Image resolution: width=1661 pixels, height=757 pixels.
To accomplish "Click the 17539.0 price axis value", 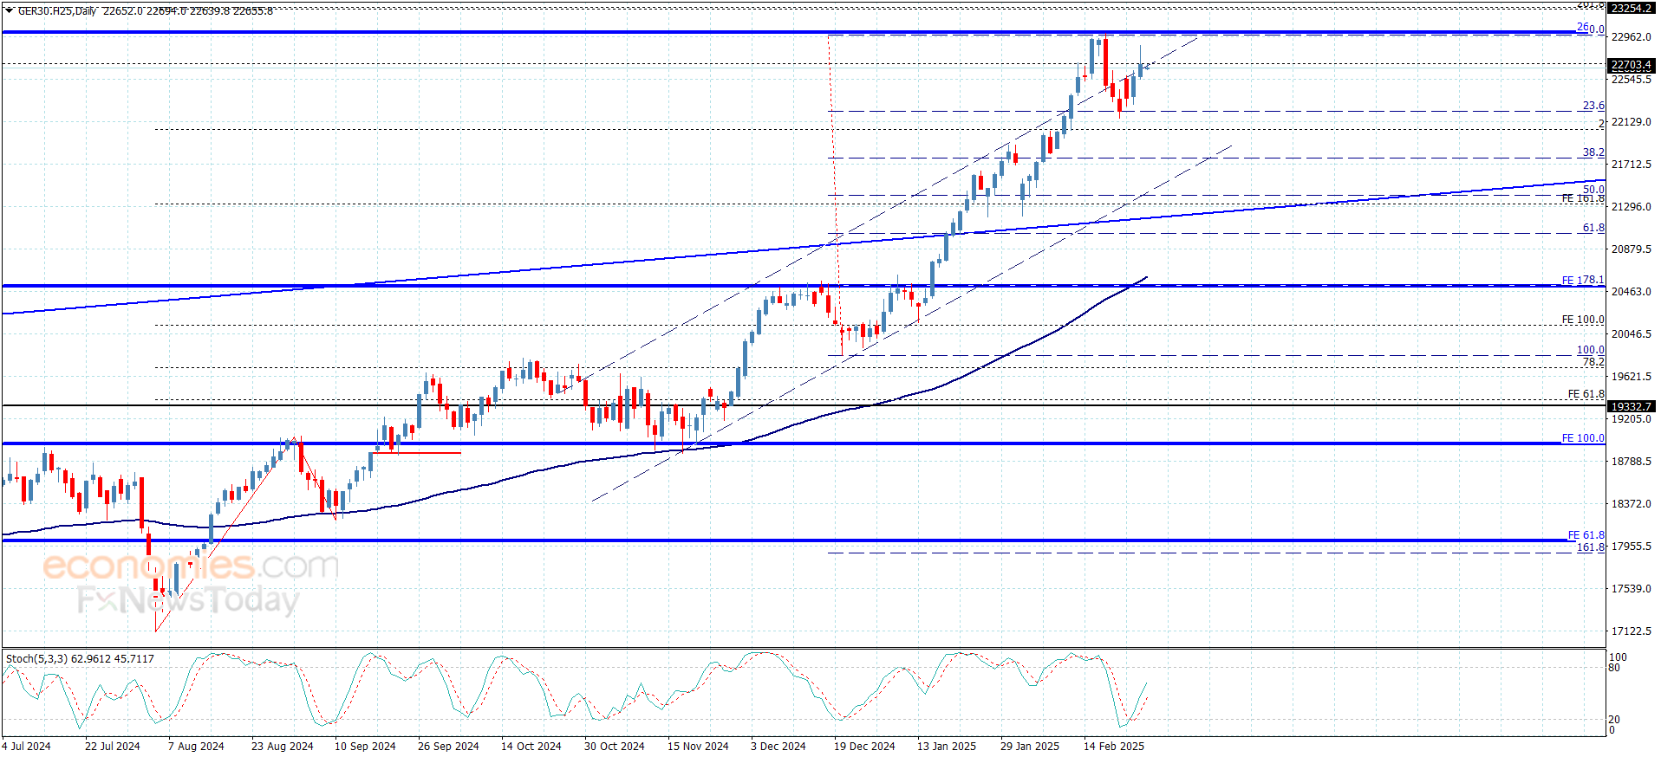I will tap(1631, 589).
